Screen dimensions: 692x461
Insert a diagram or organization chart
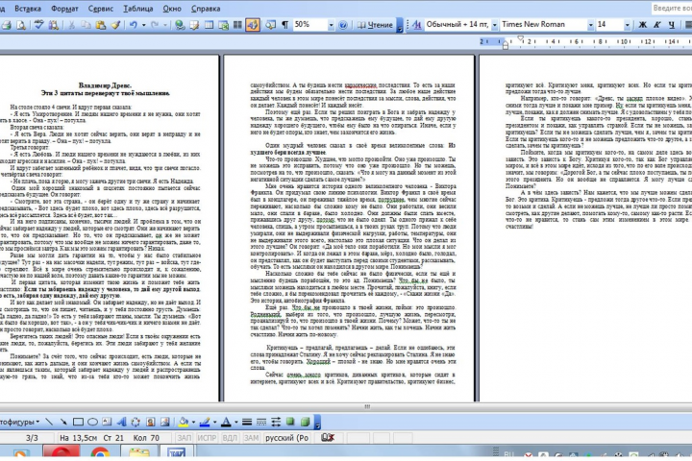(x=136, y=423)
